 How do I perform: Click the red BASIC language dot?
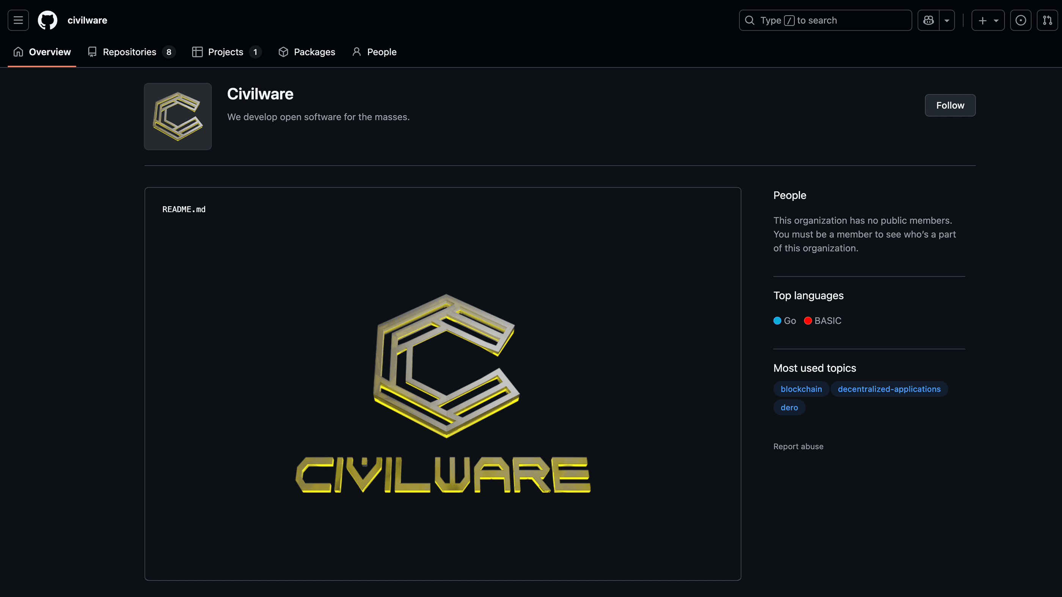coord(808,320)
